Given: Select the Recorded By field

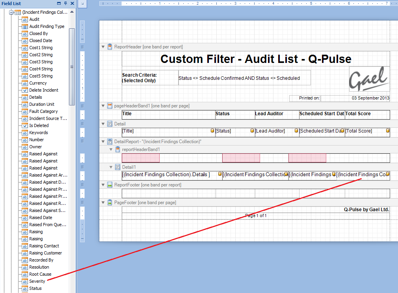Looking at the screenshot, I should [x=41, y=260].
